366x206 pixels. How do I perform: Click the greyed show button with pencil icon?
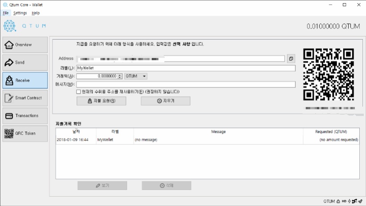[x=102, y=185]
